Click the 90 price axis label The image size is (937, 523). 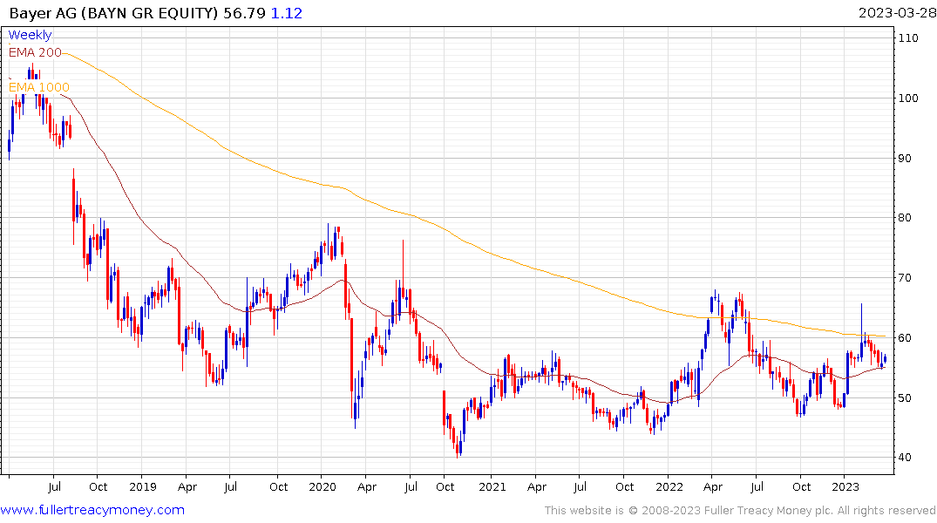905,159
